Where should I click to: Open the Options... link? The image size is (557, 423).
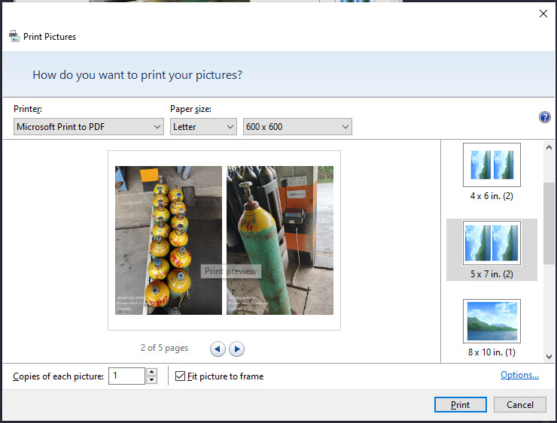(x=519, y=375)
